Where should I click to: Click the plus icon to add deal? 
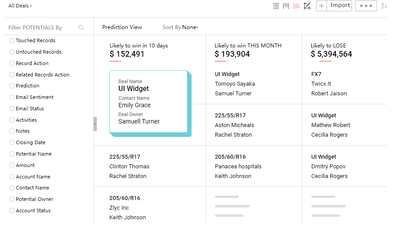coord(322,6)
